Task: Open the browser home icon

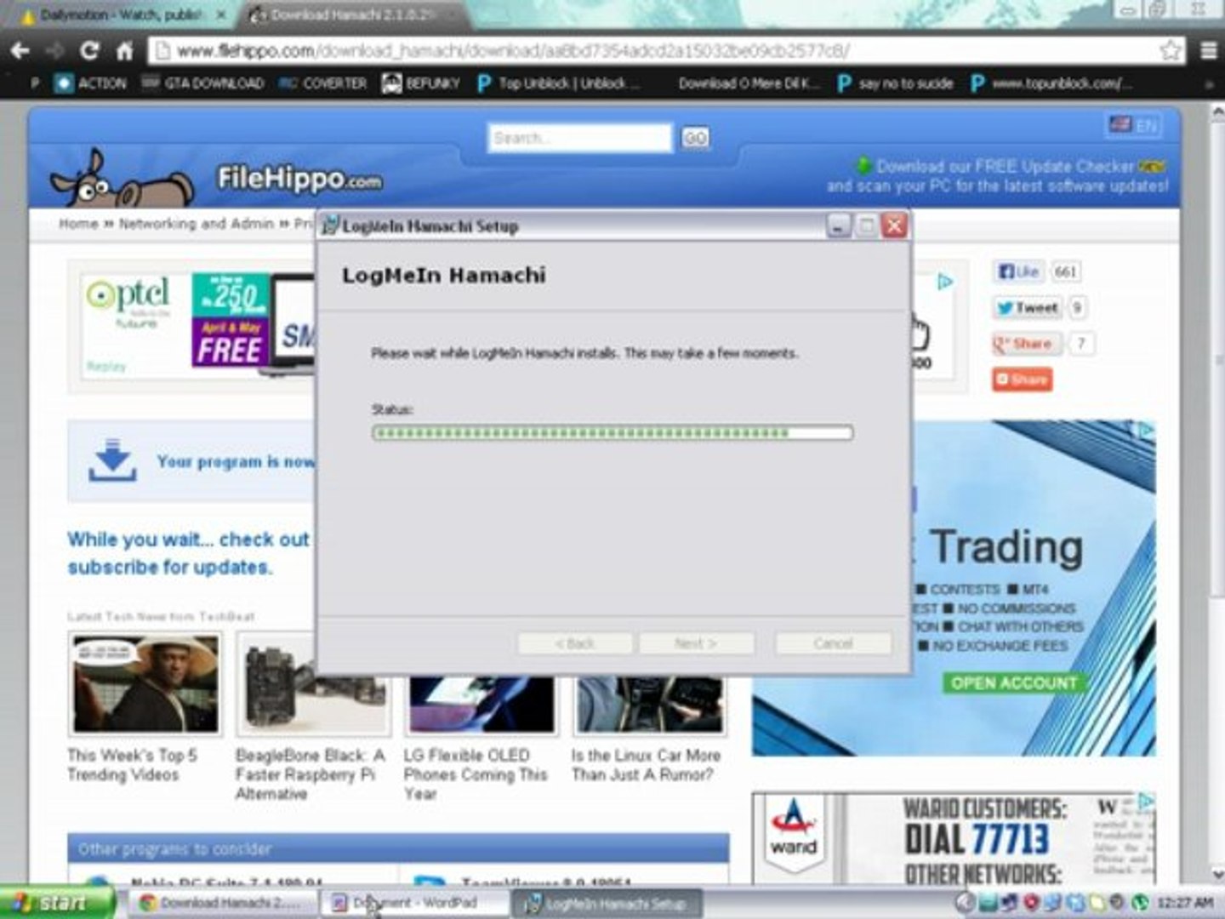Action: [x=124, y=51]
